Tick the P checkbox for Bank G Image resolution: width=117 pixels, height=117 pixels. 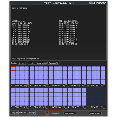tap(47, 107)
